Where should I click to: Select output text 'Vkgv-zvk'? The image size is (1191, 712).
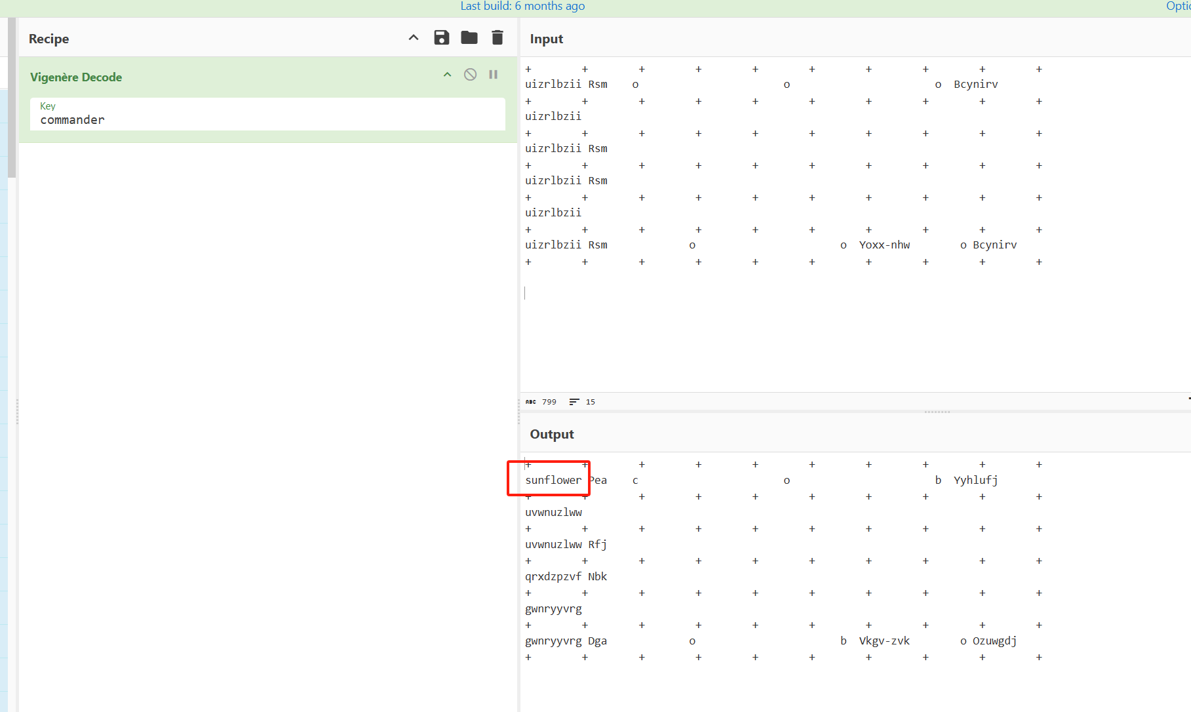(884, 641)
